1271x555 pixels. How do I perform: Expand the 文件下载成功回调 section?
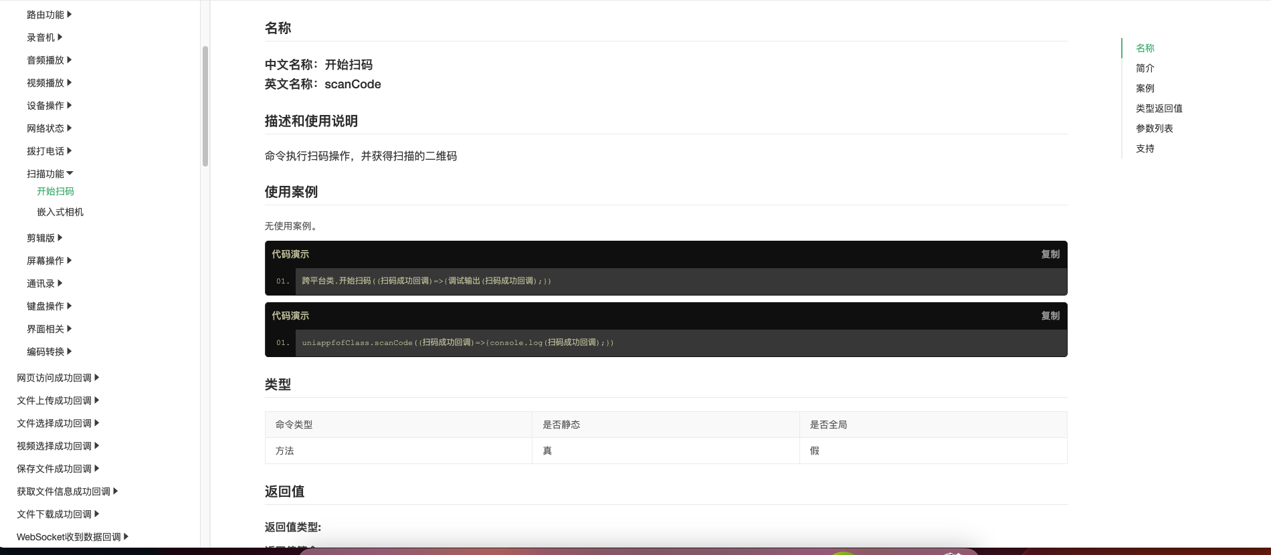(x=58, y=514)
